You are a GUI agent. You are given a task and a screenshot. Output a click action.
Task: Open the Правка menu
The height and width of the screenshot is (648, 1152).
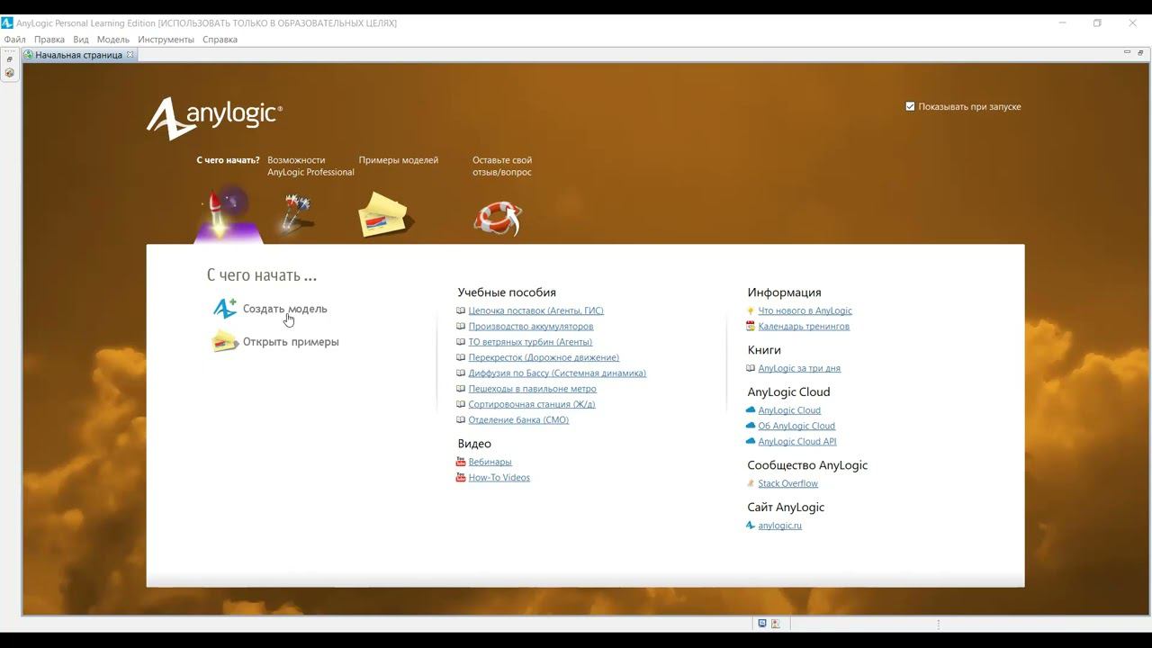tap(49, 40)
